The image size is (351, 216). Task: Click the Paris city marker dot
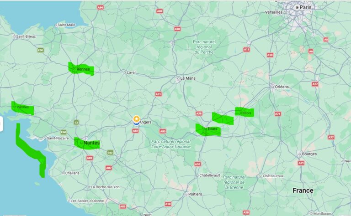click(x=297, y=7)
